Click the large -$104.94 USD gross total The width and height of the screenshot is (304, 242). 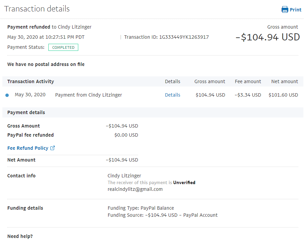click(x=268, y=37)
